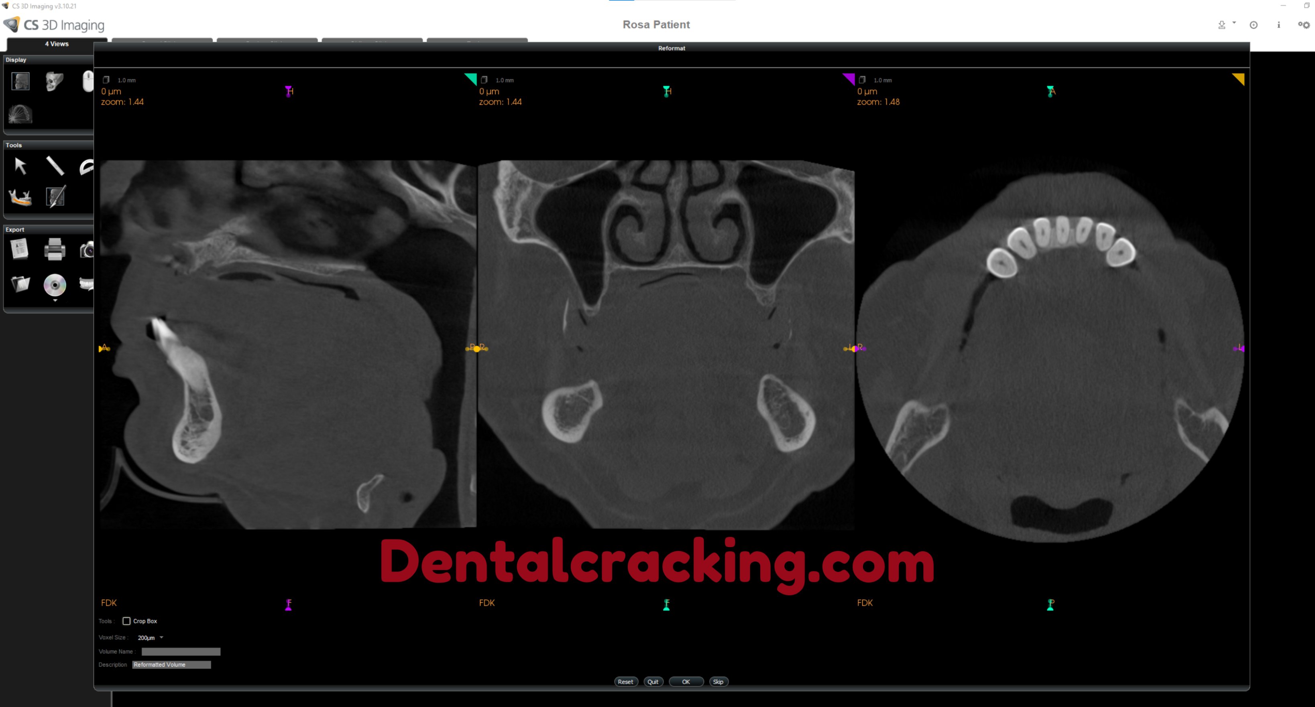Choose the ruler measurement tool
The image size is (1315, 707).
pos(55,166)
